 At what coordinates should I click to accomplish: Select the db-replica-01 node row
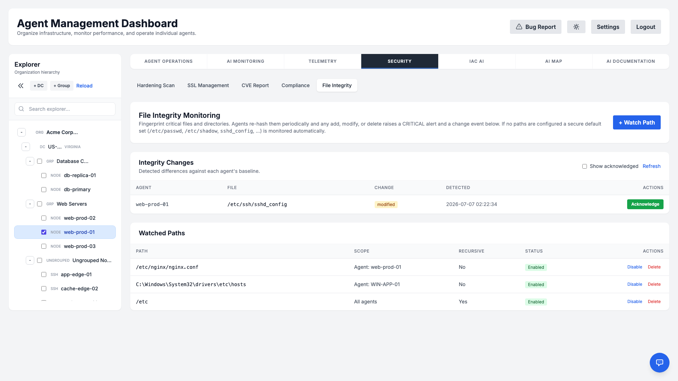click(x=65, y=175)
